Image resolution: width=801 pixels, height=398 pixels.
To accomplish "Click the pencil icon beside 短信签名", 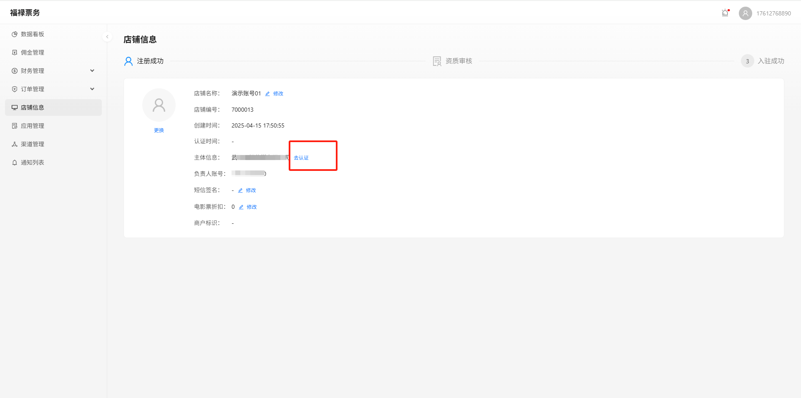I will [x=240, y=190].
